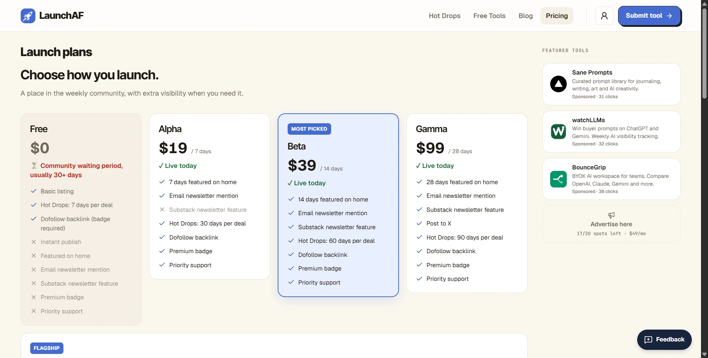
Task: Open the user account profile icon
Action: [604, 16]
